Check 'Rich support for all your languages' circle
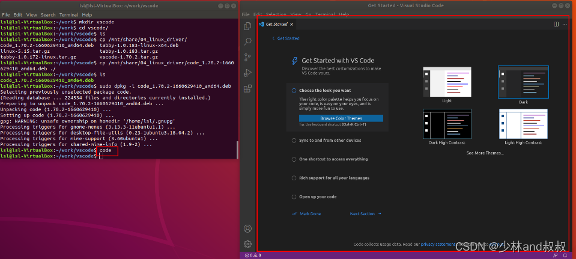The width and height of the screenshot is (576, 259). click(294, 178)
